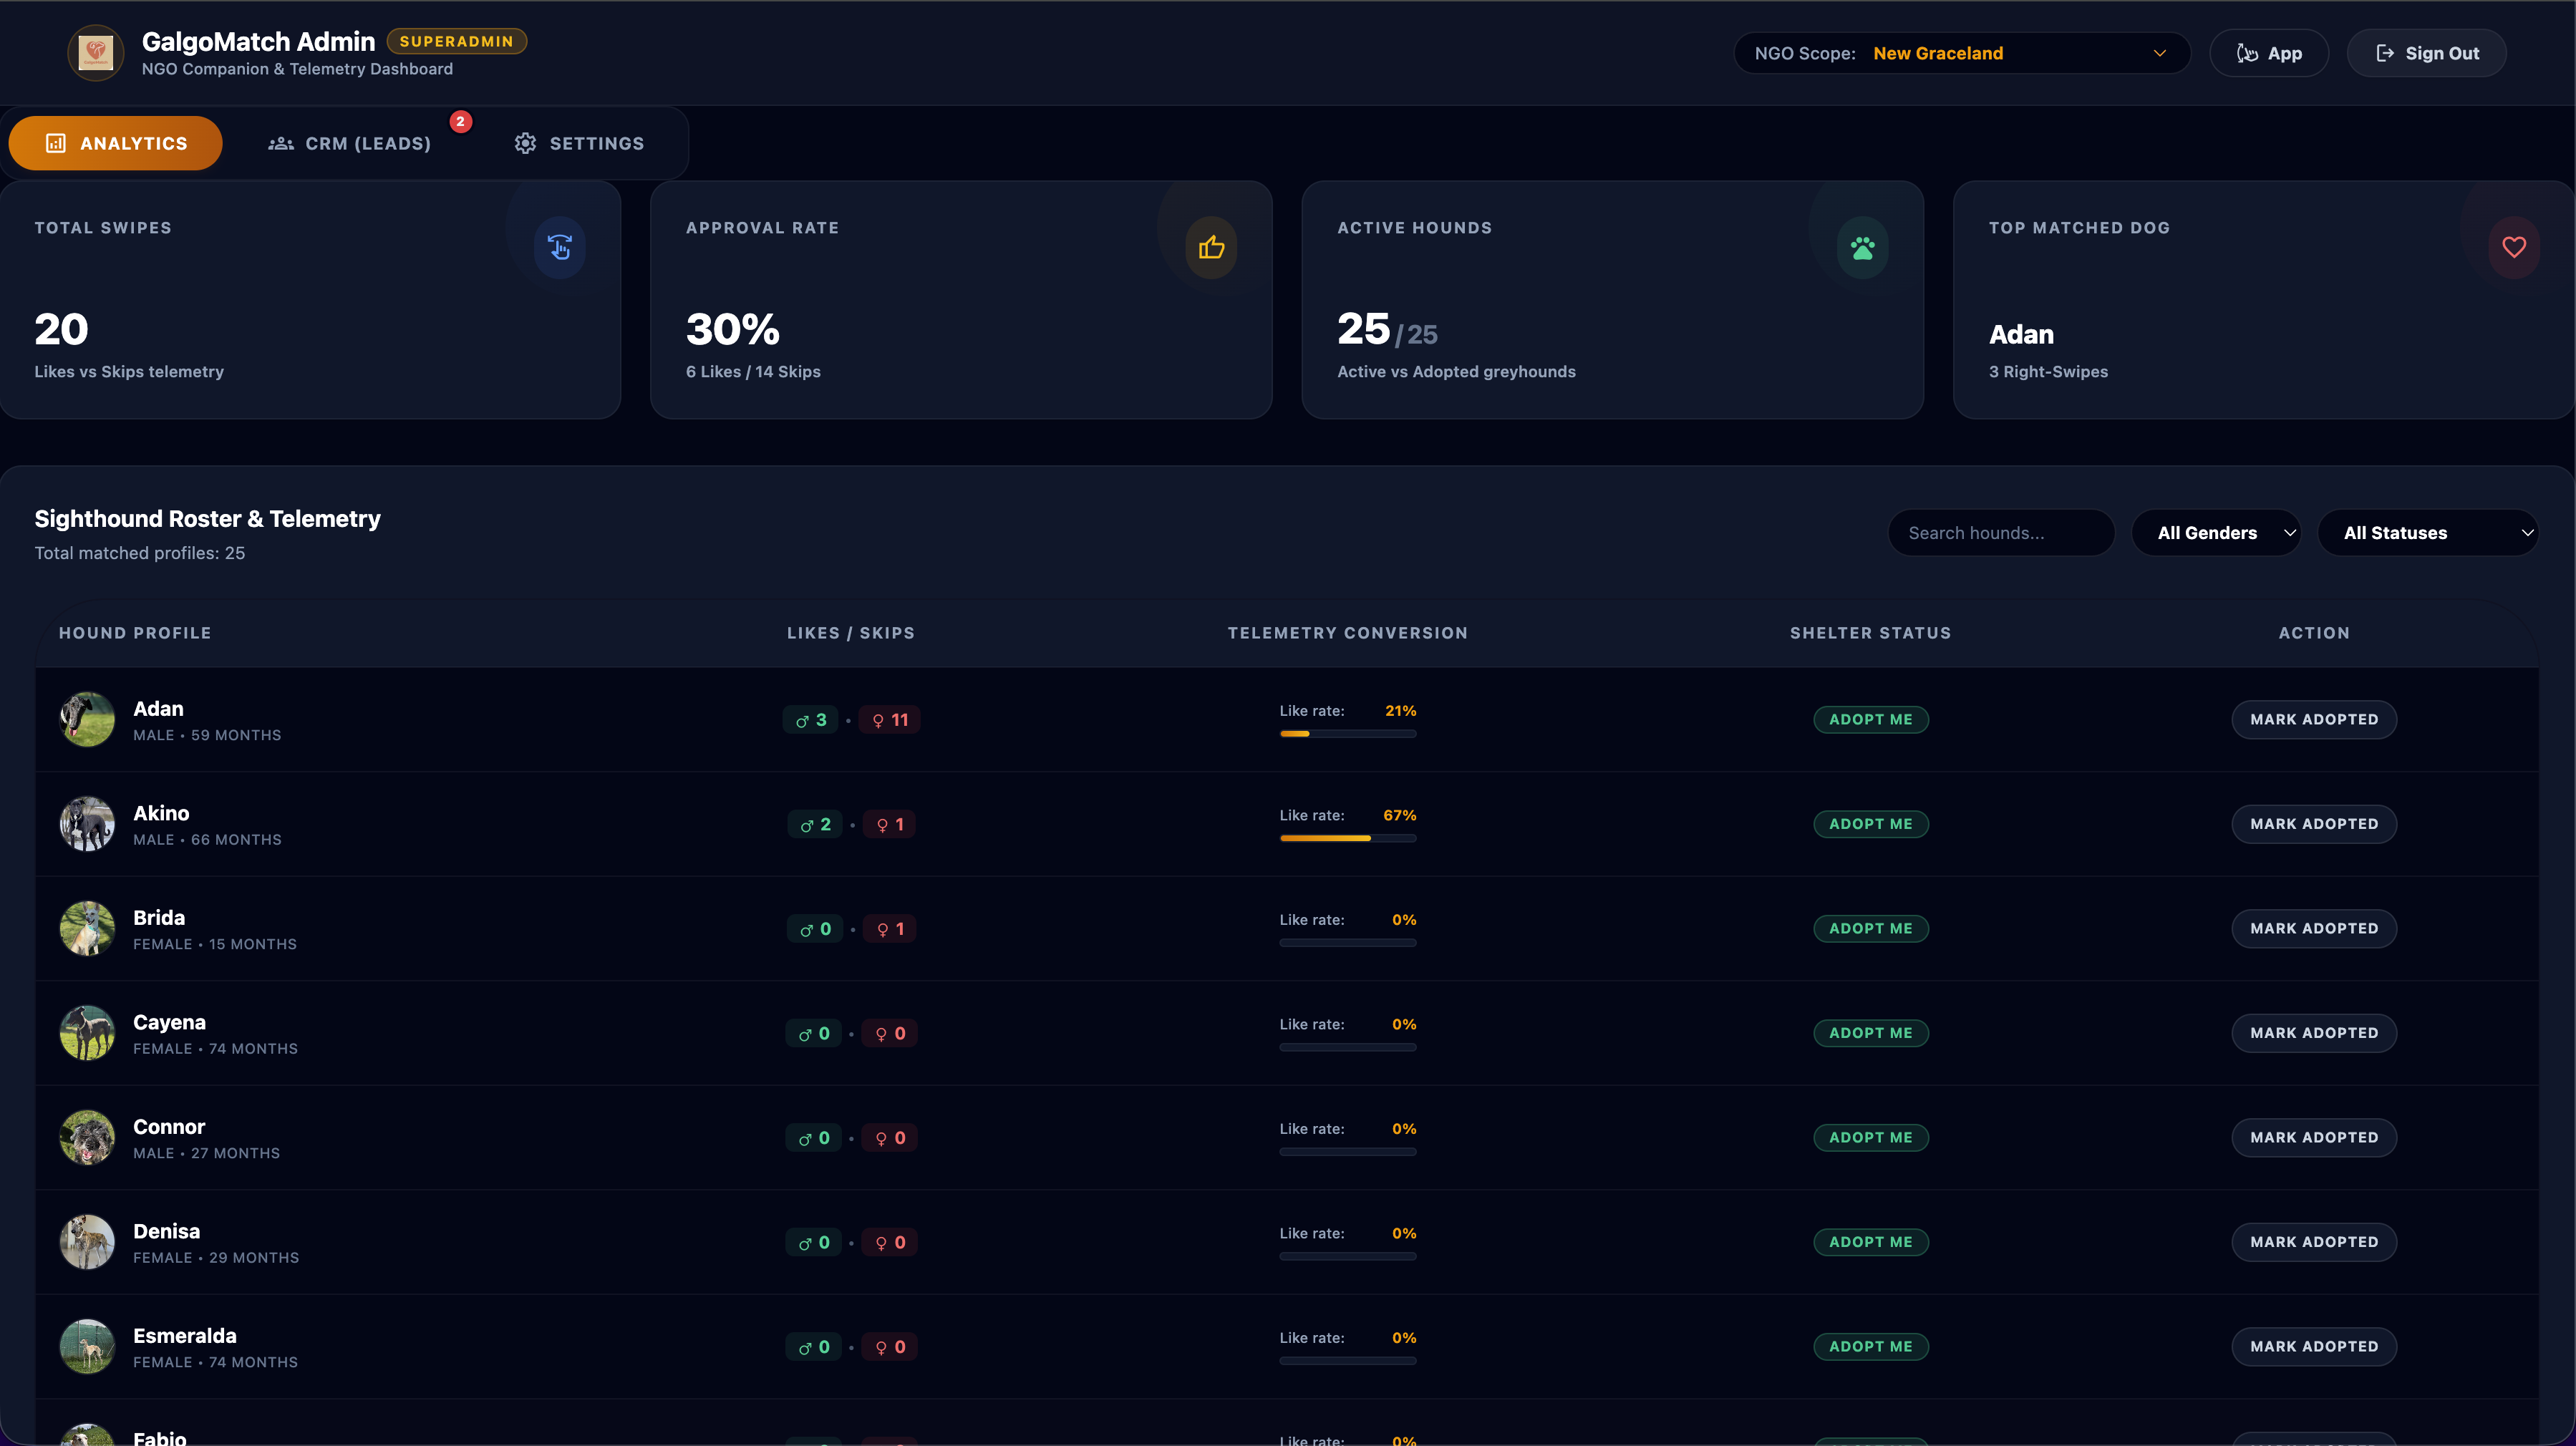Viewport: 2576px width, 1446px height.
Task: Mark Brida as adopted
Action: click(2314, 929)
